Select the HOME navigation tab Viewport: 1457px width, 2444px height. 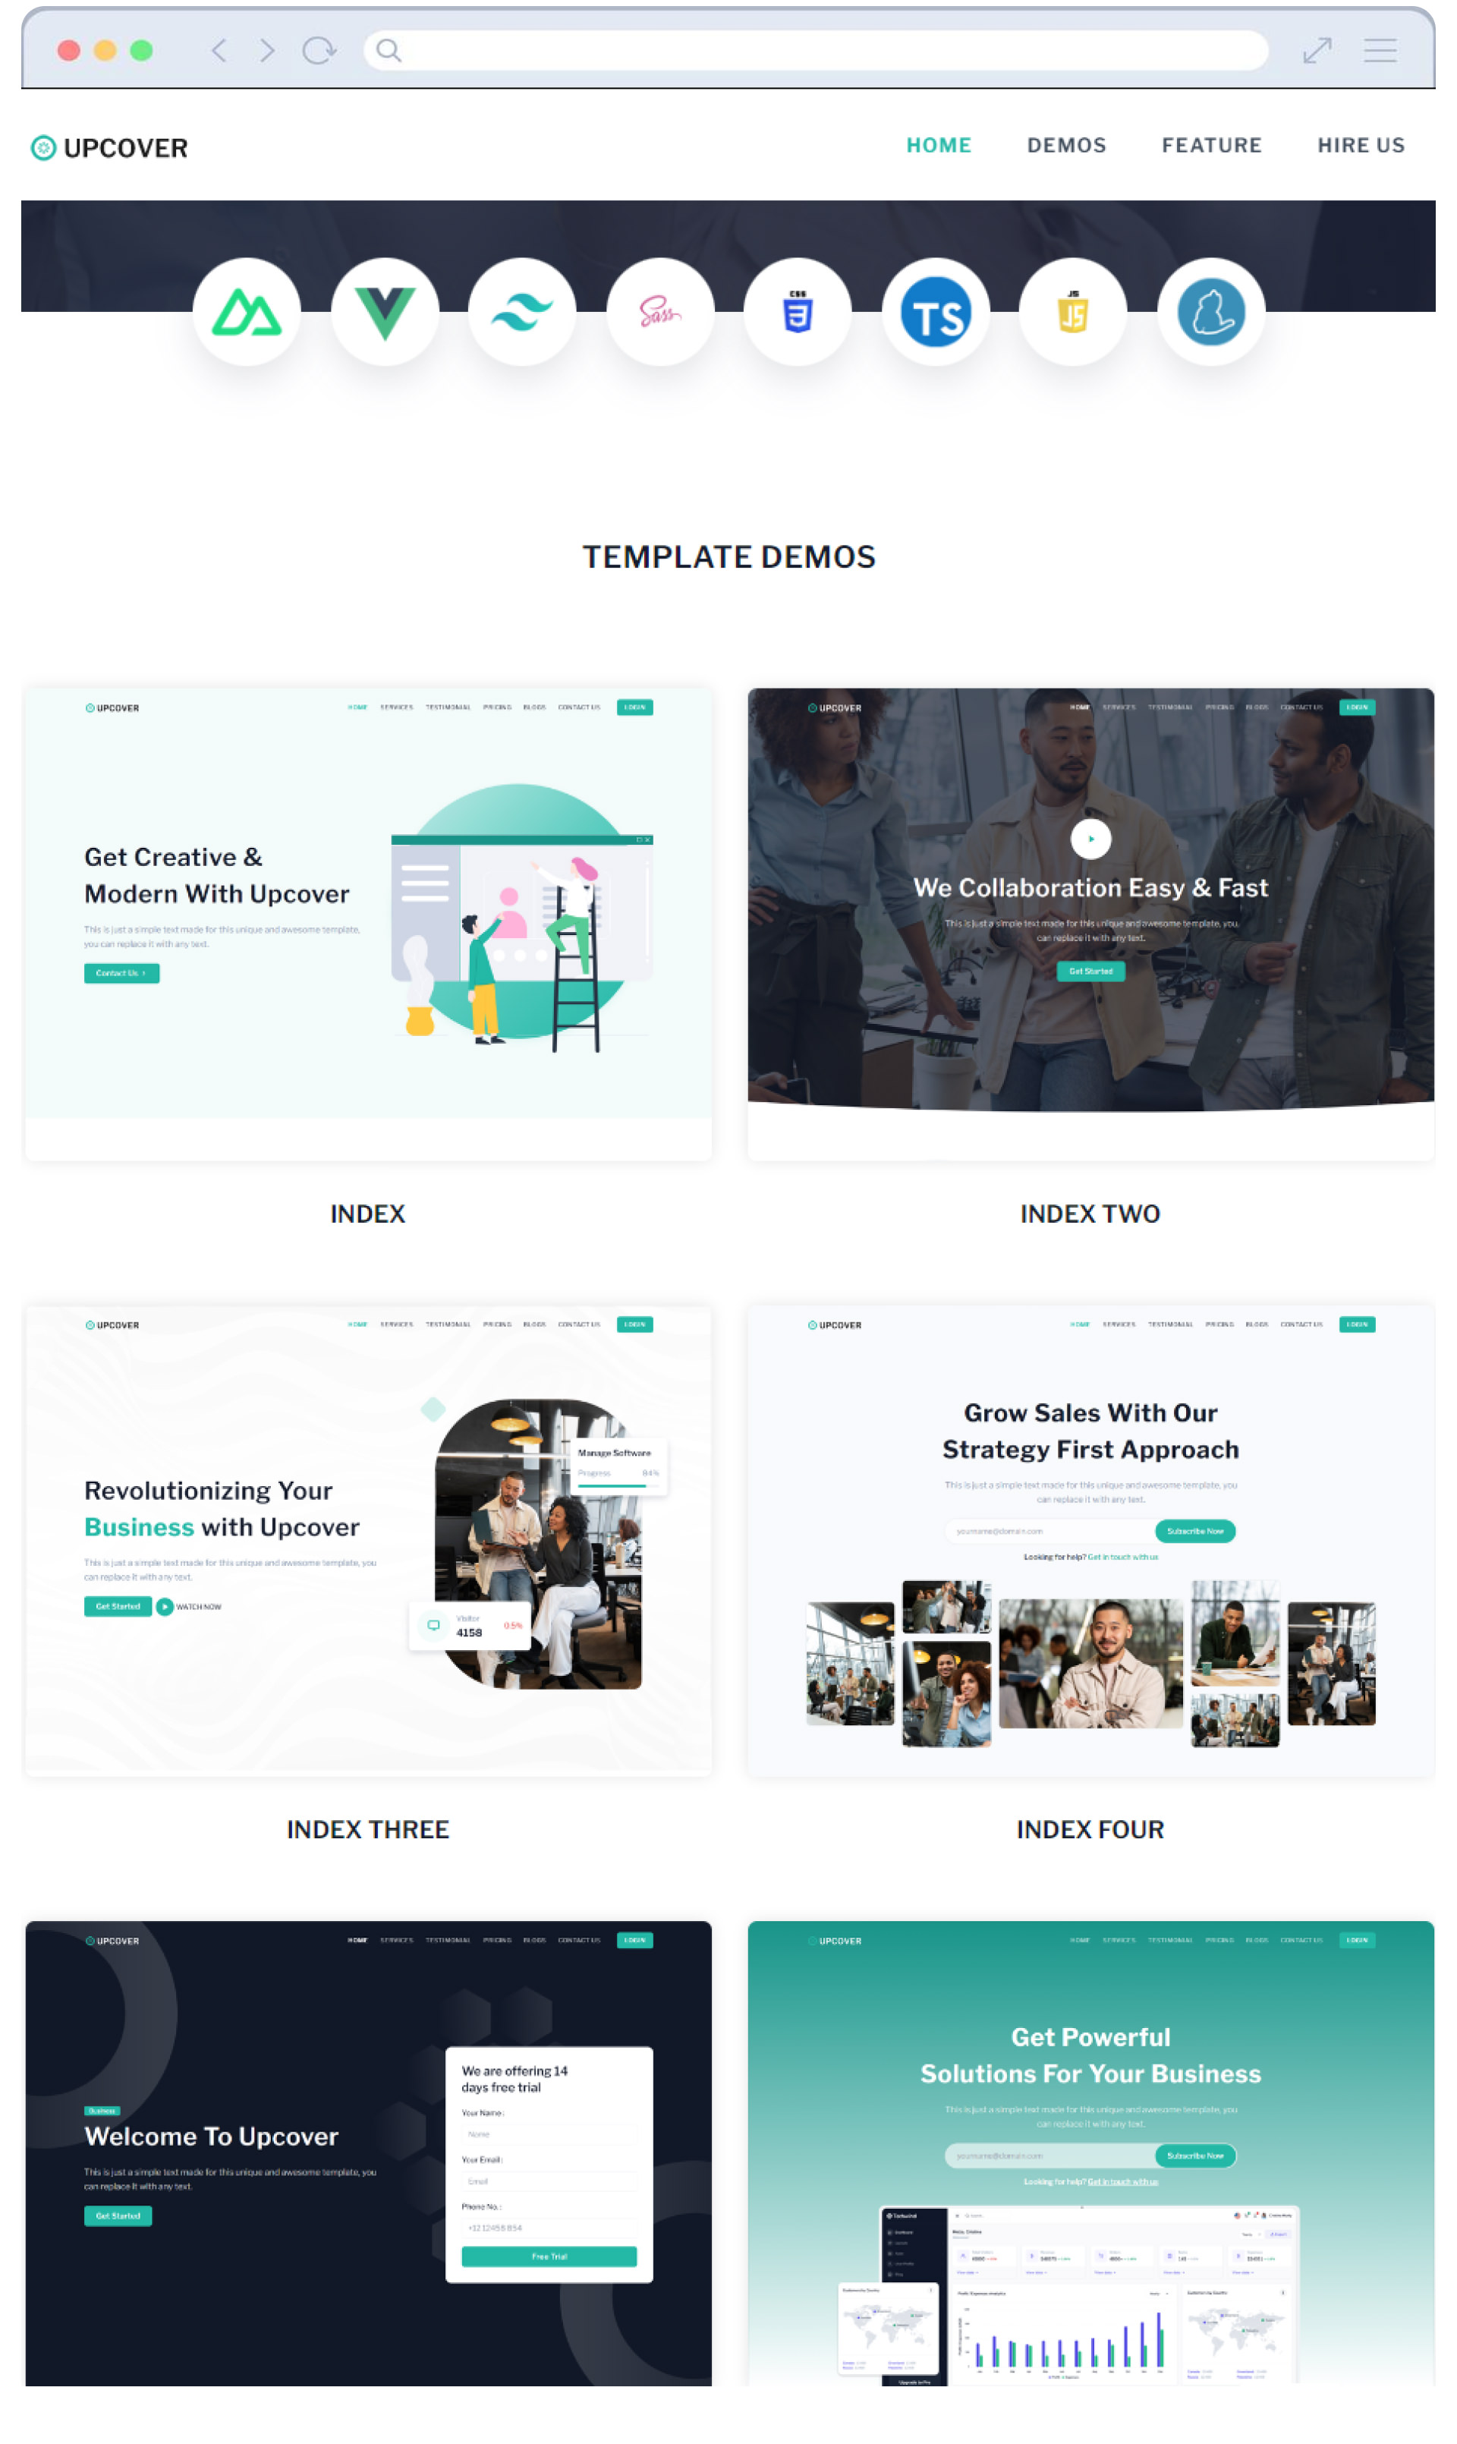939,146
